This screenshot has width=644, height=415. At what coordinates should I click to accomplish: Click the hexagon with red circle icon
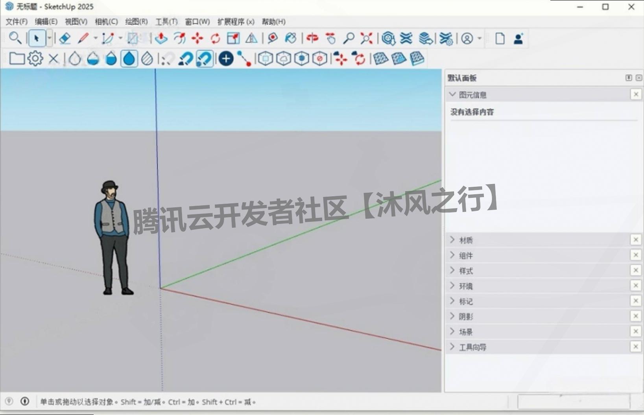320,59
